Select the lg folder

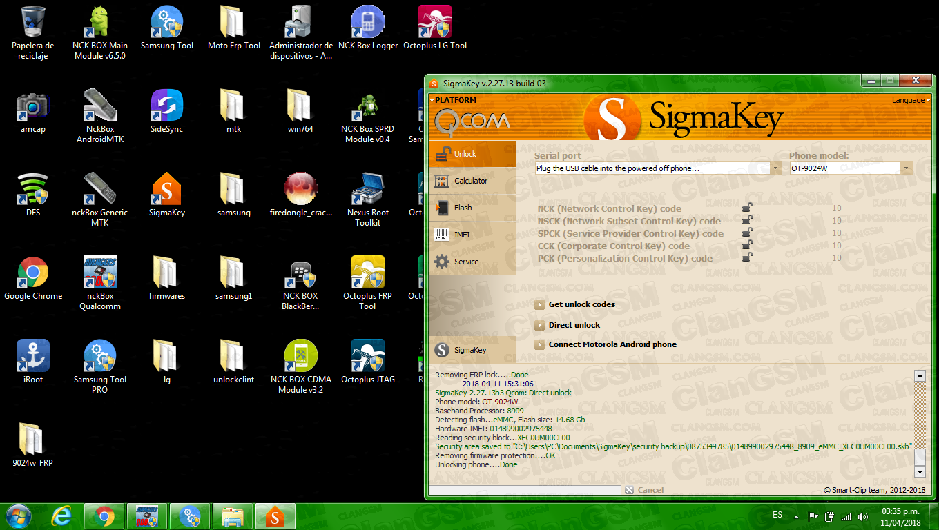pos(167,362)
